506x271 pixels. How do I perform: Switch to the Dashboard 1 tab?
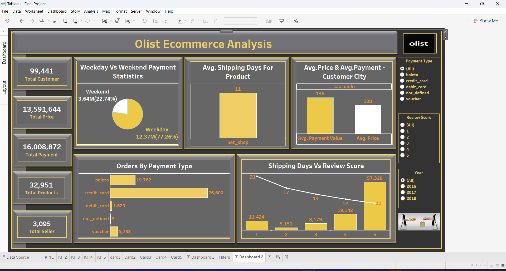tap(200, 257)
